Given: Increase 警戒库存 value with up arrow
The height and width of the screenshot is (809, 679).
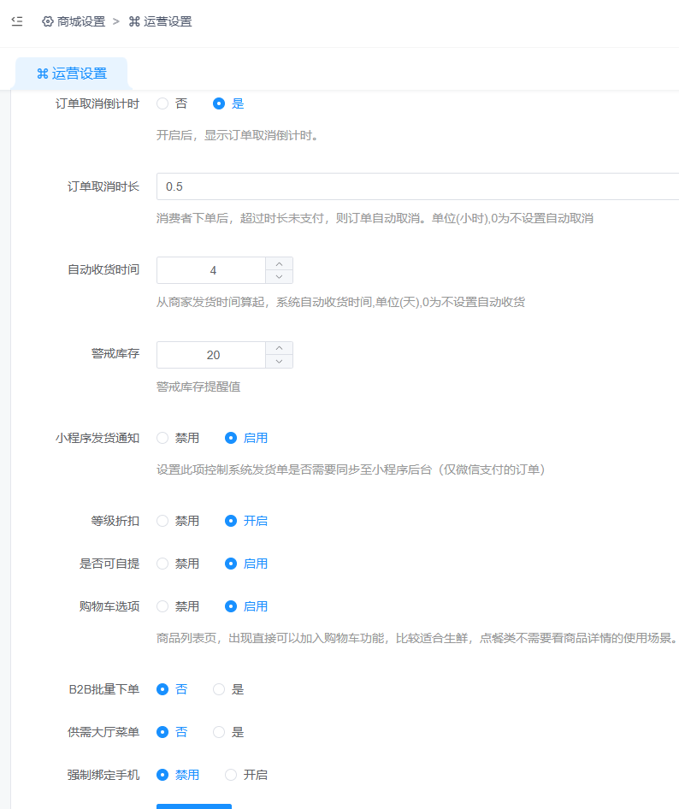Looking at the screenshot, I should [x=279, y=348].
